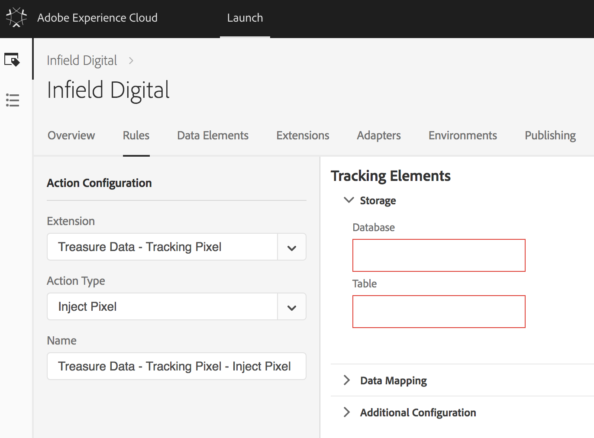Go to the Publishing tab

[x=550, y=135]
